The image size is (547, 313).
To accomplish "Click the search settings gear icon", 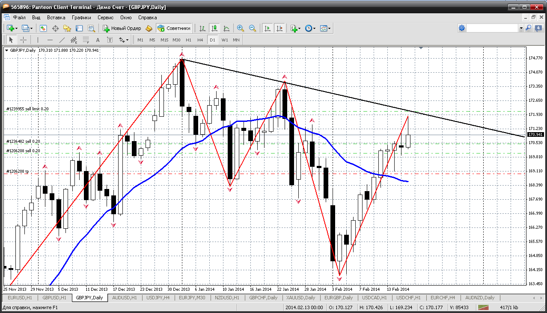I will pyautogui.click(x=461, y=28).
